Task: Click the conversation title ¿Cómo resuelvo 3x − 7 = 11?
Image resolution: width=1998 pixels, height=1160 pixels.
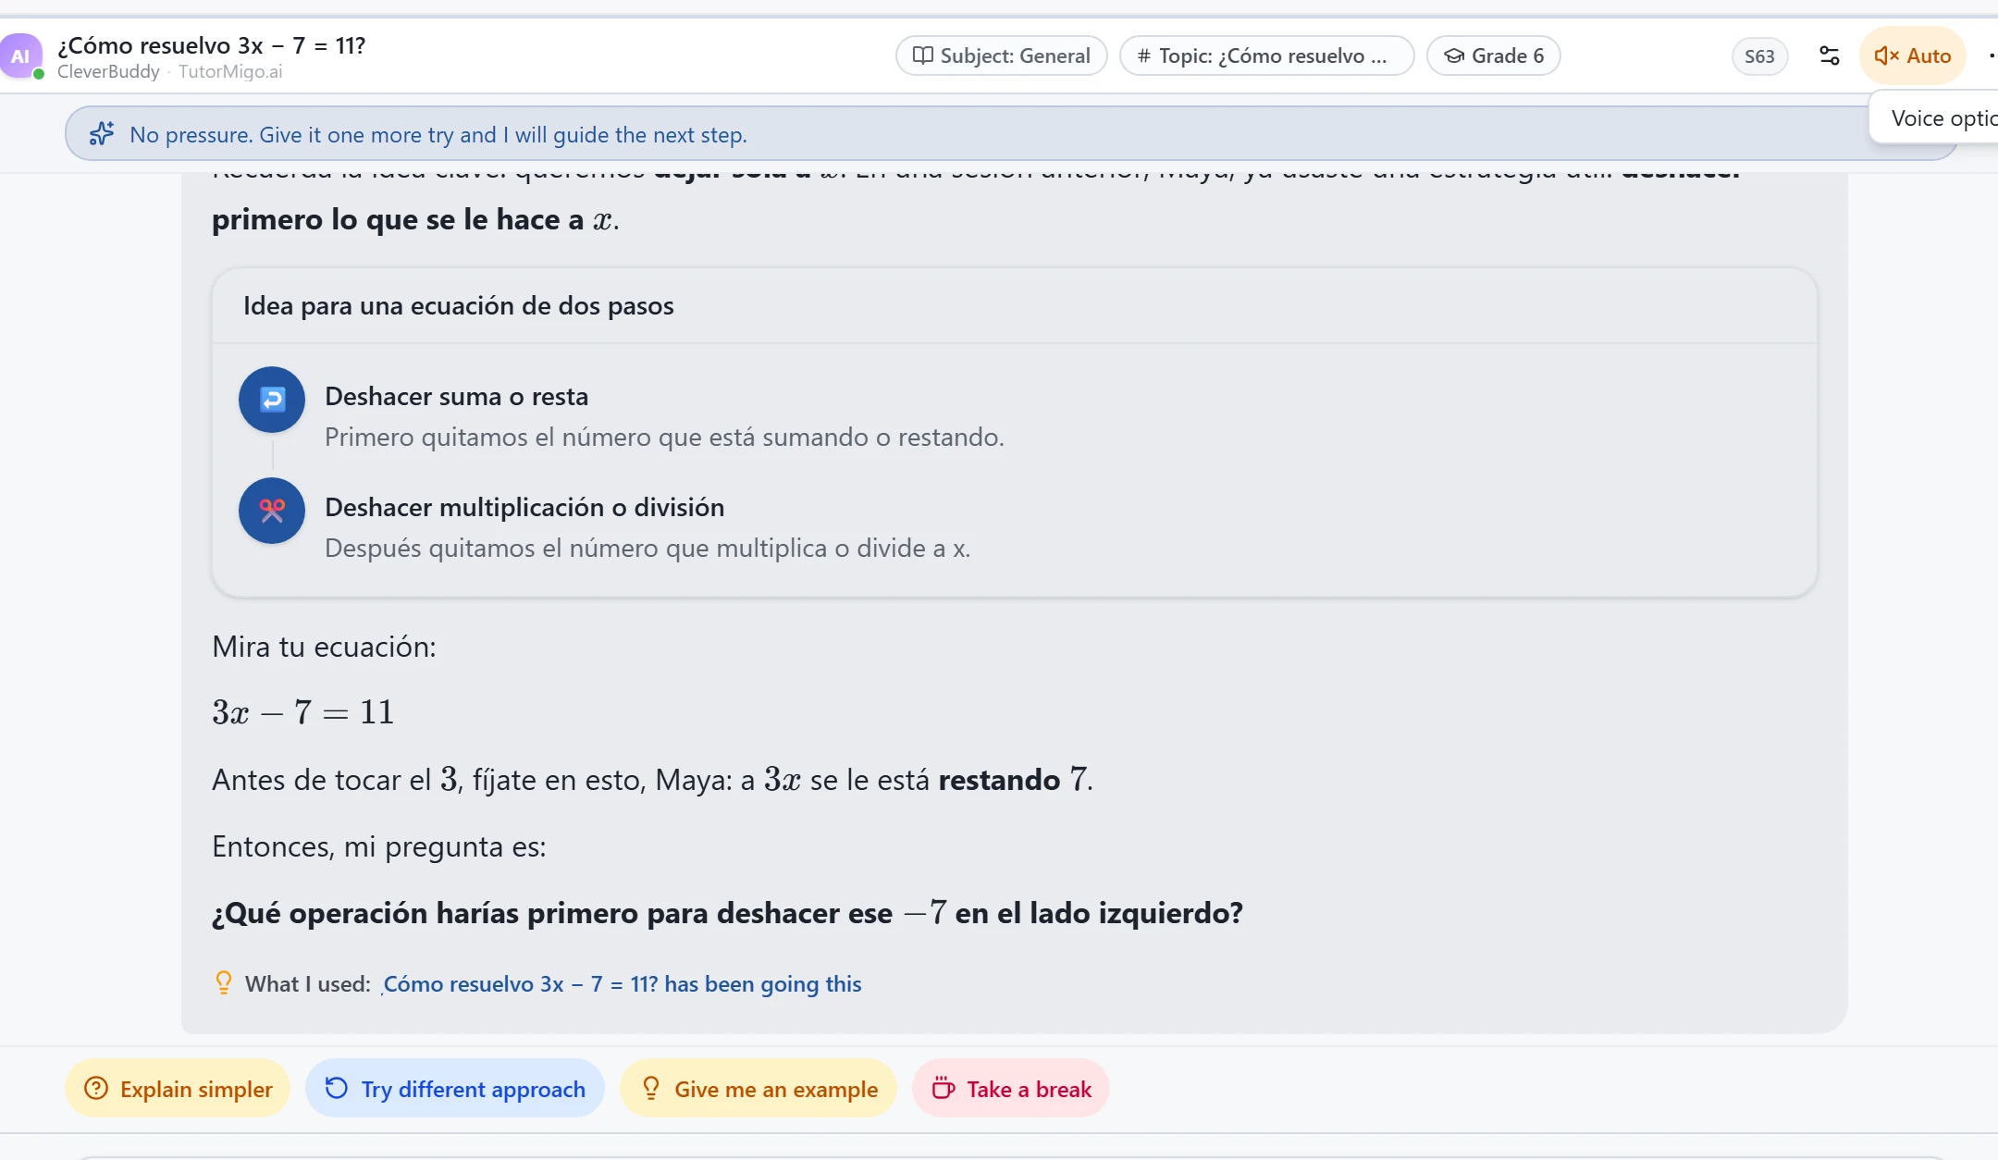Action: click(212, 45)
